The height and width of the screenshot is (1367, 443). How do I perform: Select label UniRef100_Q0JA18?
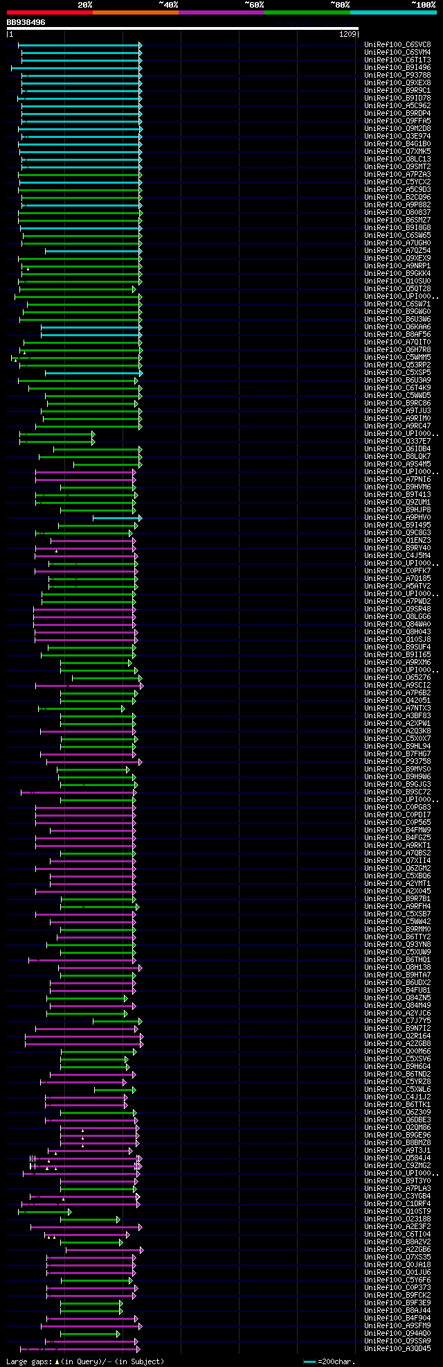click(397, 1264)
